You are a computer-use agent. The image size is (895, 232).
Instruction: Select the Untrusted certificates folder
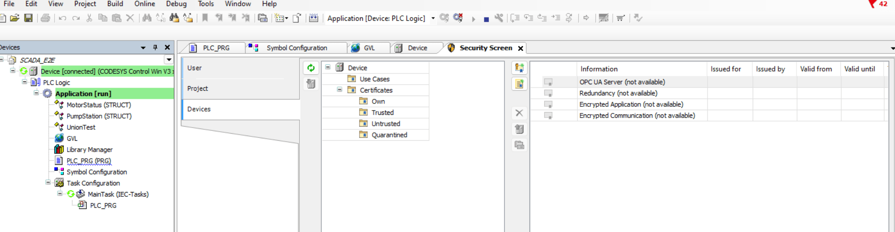click(x=385, y=124)
